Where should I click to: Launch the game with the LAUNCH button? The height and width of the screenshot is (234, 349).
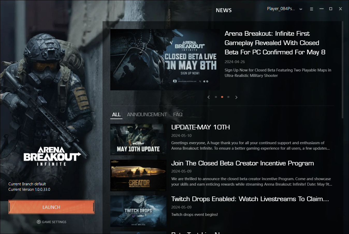click(x=51, y=207)
